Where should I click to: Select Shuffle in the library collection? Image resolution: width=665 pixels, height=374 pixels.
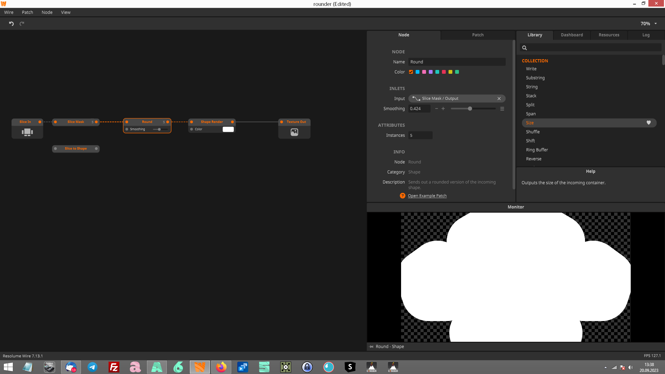[533, 132]
